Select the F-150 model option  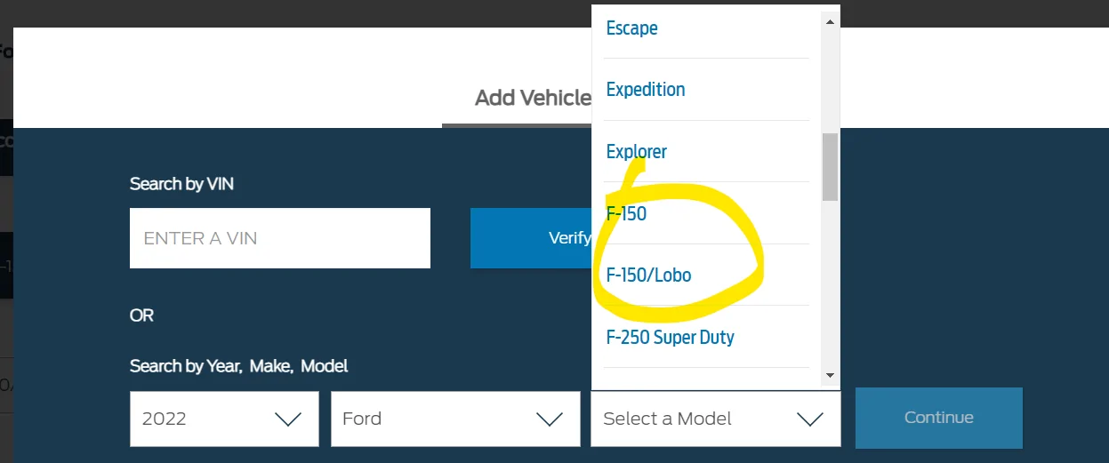click(626, 214)
